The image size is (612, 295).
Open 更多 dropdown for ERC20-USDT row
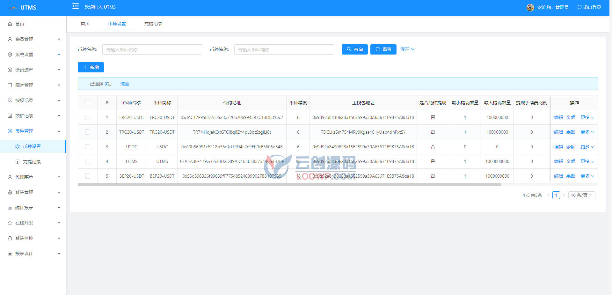click(x=587, y=117)
